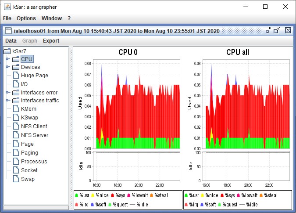Click the Processus document icon
Screen dimensions: 296x213
16,161
